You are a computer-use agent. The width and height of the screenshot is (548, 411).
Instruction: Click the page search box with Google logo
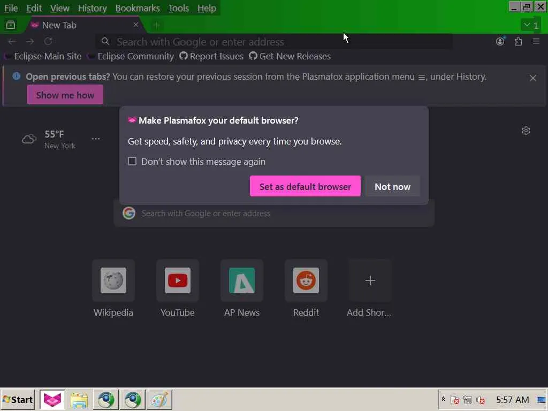274,213
